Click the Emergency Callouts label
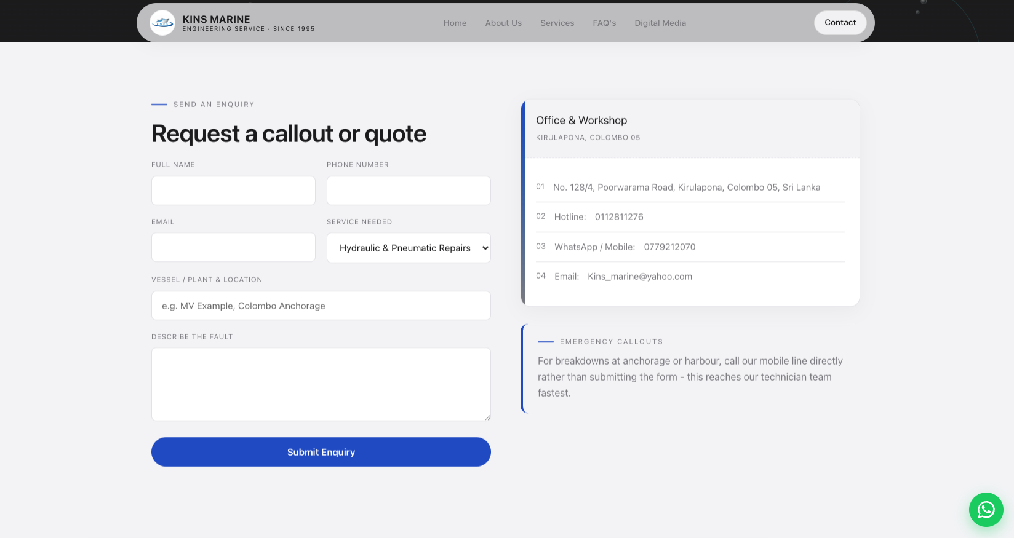Viewport: 1014px width, 538px height. pos(612,342)
